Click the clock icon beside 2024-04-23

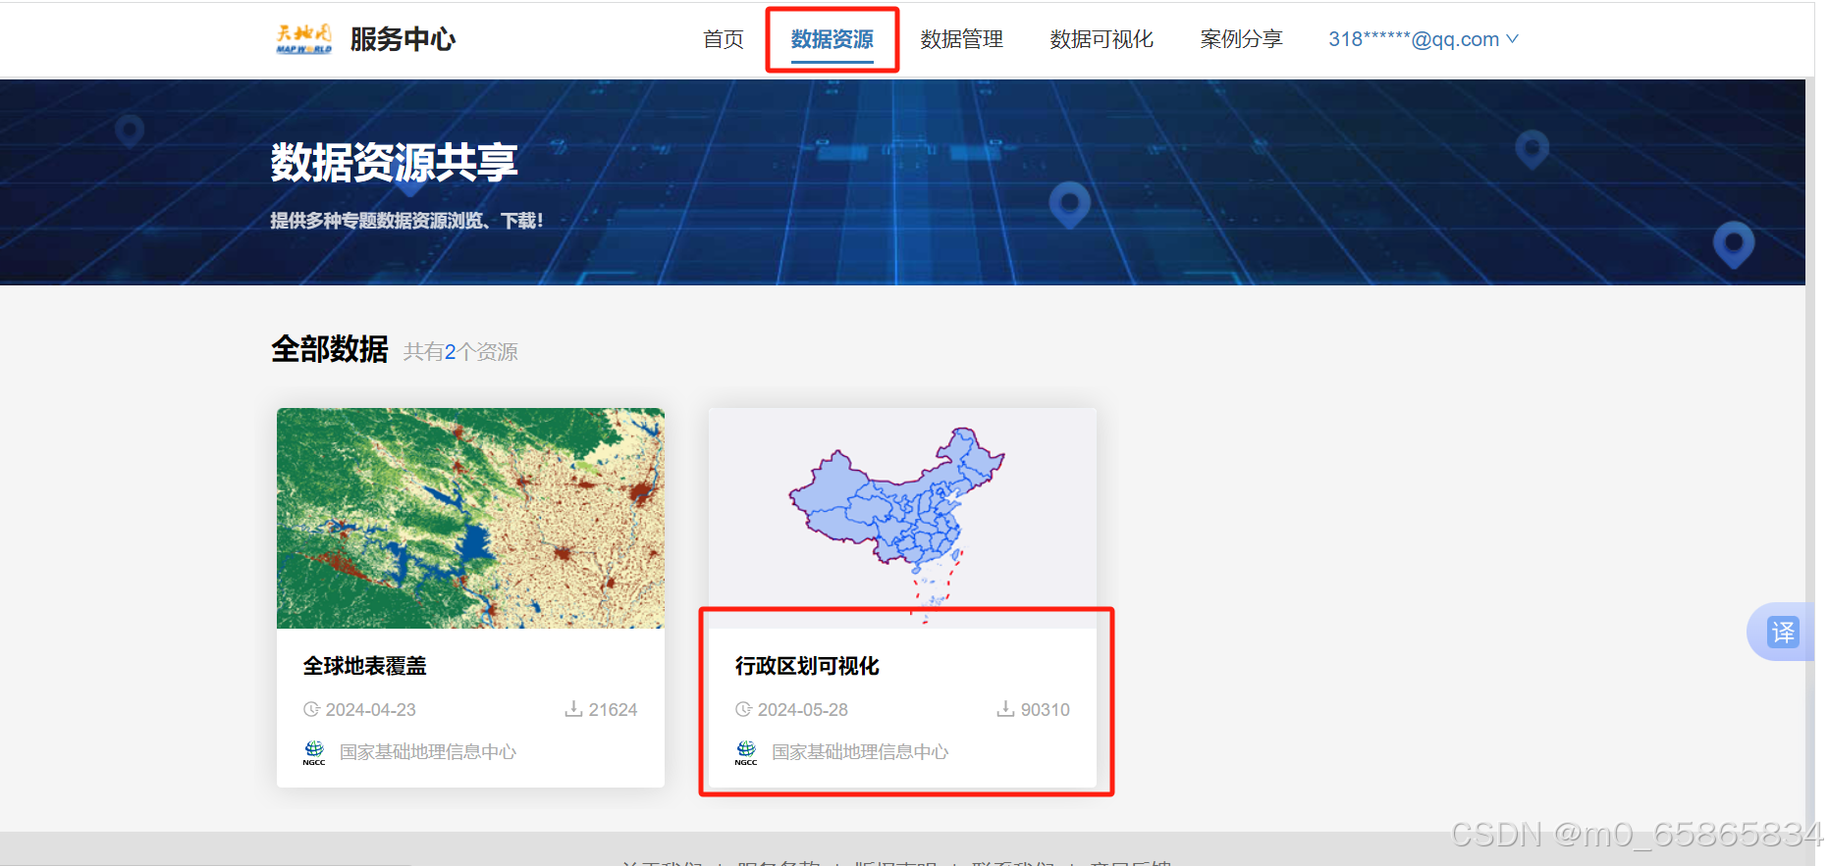coord(311,709)
